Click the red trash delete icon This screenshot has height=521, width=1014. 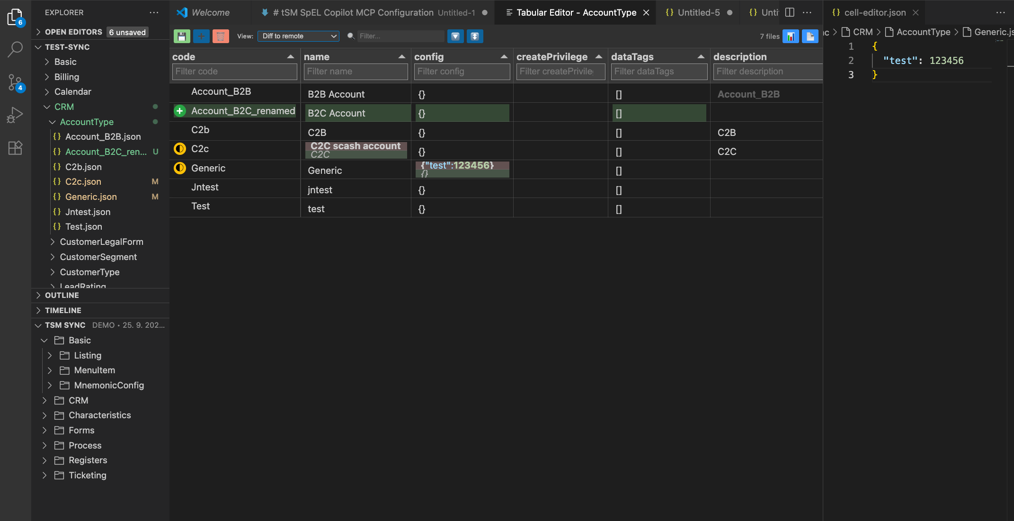tap(221, 36)
